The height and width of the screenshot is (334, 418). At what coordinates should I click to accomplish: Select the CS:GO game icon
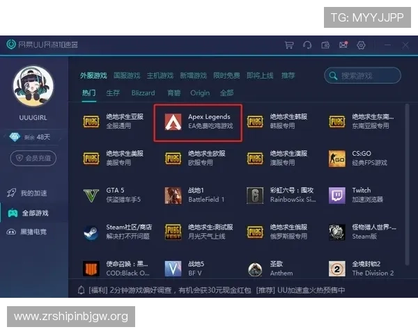[337, 159]
